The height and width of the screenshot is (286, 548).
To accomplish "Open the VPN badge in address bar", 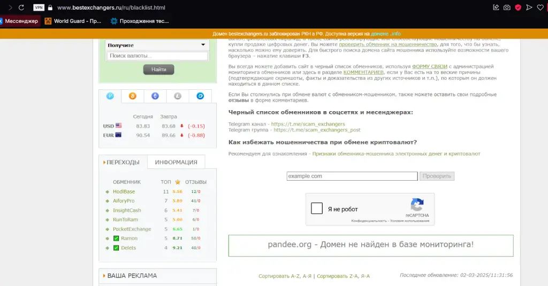I will 39,7.
